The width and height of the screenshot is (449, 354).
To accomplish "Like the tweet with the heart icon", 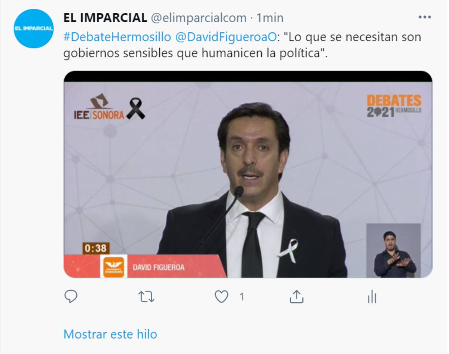I will [x=222, y=297].
